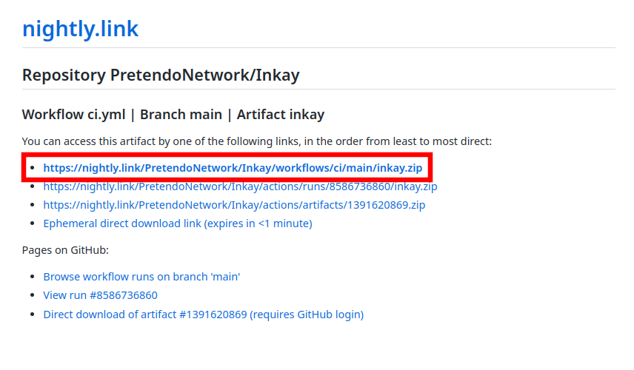Click the 'Pages on GitHub:' text
Screen dimensions: 634x370
pyautogui.click(x=65, y=250)
